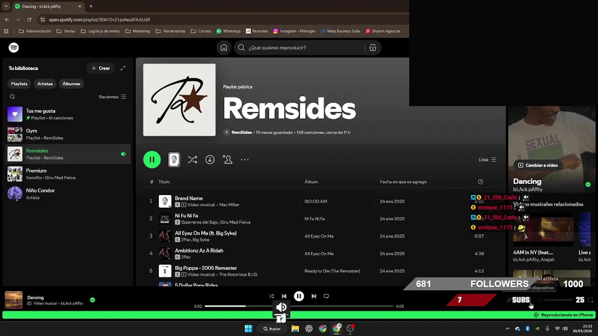Click the Spotify logo icon
598x336 pixels.
[x=14, y=48]
